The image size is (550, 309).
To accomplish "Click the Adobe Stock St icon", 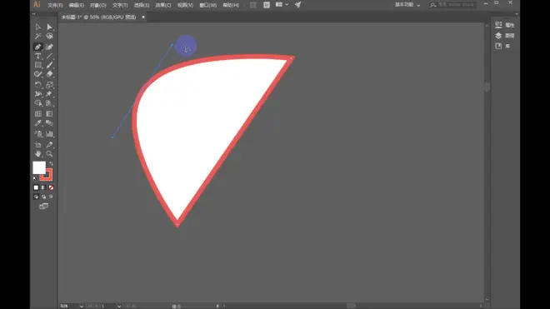I will click(267, 5).
